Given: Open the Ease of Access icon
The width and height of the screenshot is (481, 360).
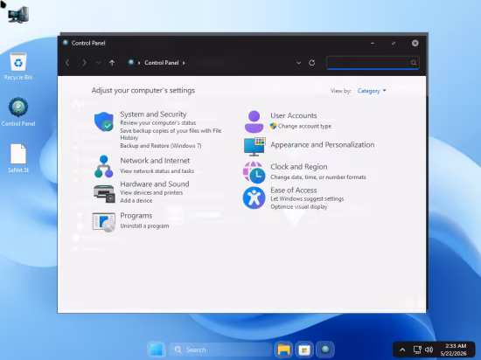Looking at the screenshot, I should point(254,198).
